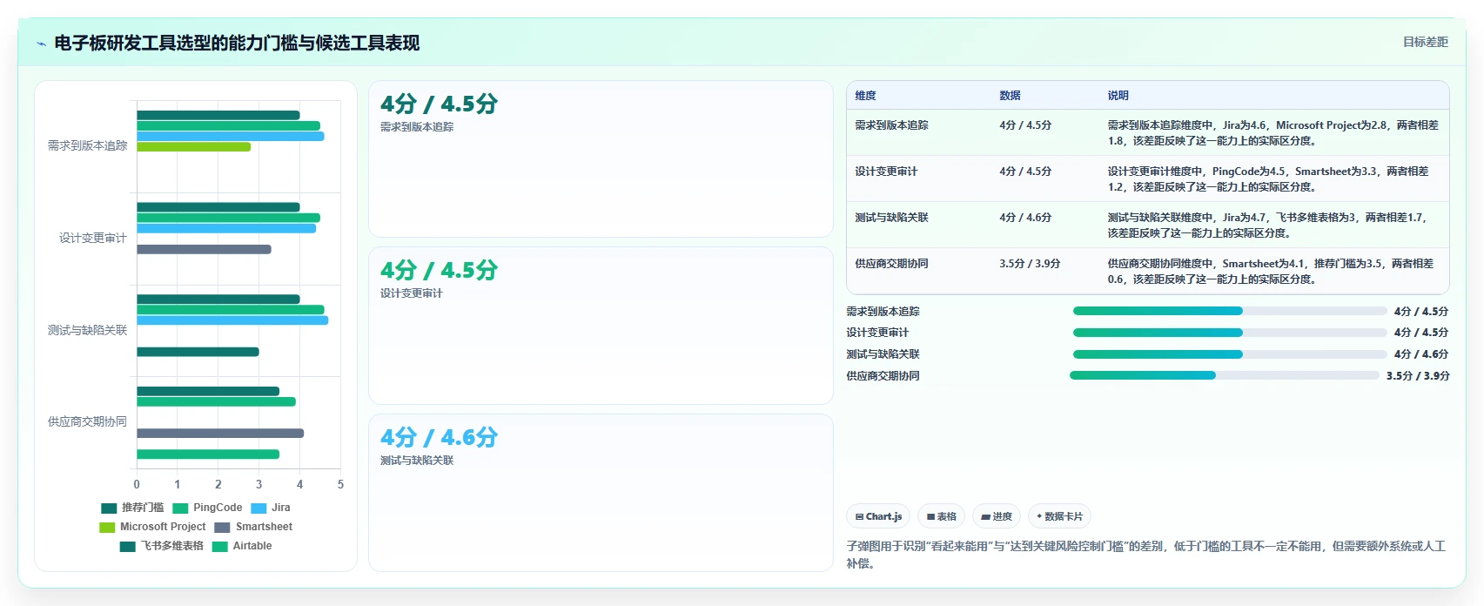Toggle the 飞书多维表格 legend series
The height and width of the screenshot is (606, 1484).
162,546
